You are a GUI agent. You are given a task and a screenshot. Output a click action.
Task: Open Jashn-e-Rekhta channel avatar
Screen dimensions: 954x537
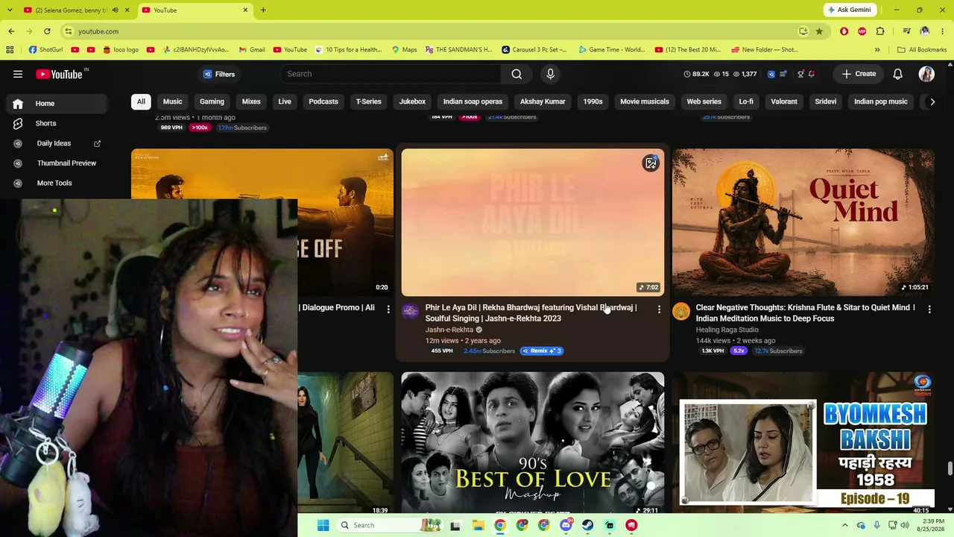tap(411, 311)
